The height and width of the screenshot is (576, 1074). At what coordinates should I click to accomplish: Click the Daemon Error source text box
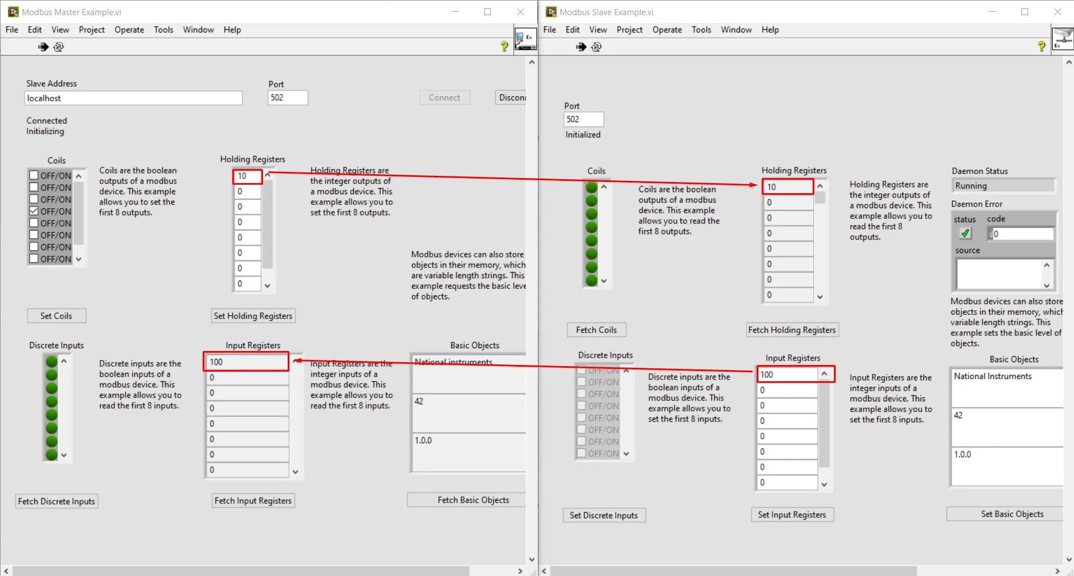[x=998, y=274]
